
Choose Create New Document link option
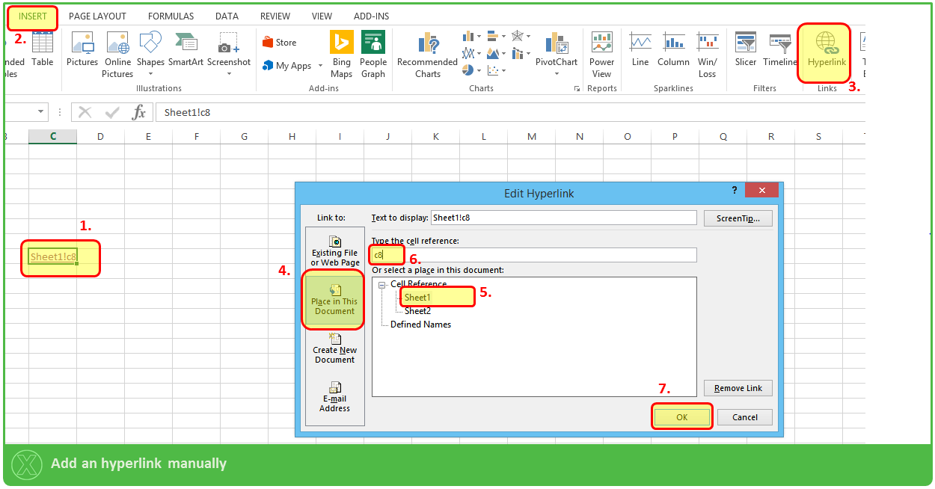click(x=334, y=348)
